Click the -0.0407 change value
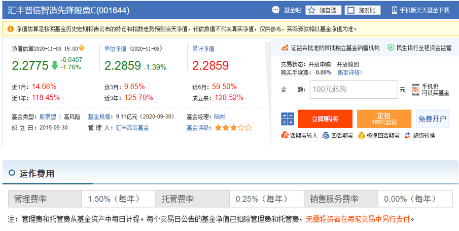The height and width of the screenshot is (231, 459). click(72, 60)
